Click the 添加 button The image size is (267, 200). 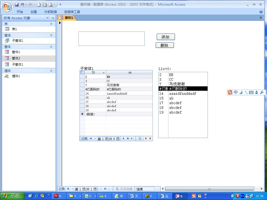pos(166,37)
